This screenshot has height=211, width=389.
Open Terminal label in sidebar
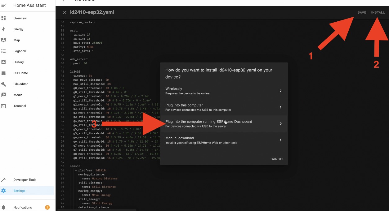[20, 106]
